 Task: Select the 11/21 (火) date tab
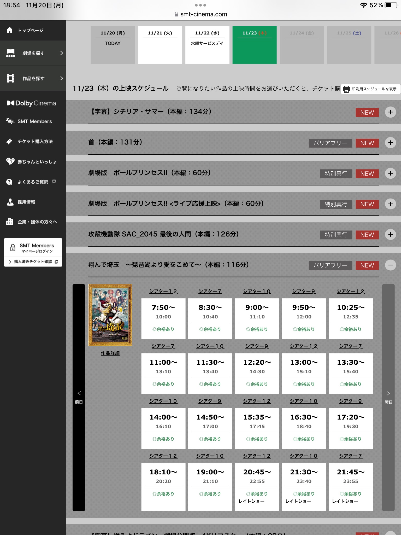click(x=160, y=45)
